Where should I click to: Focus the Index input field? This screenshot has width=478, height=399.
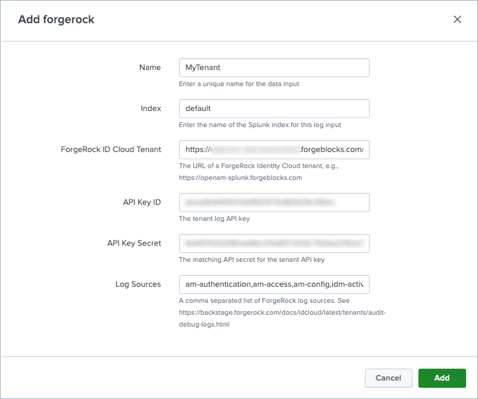point(274,109)
